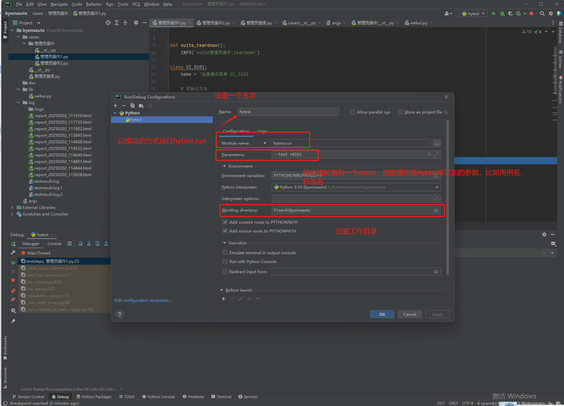Step over icon in debugger toolbar
The width and height of the screenshot is (564, 406).
click(81, 243)
